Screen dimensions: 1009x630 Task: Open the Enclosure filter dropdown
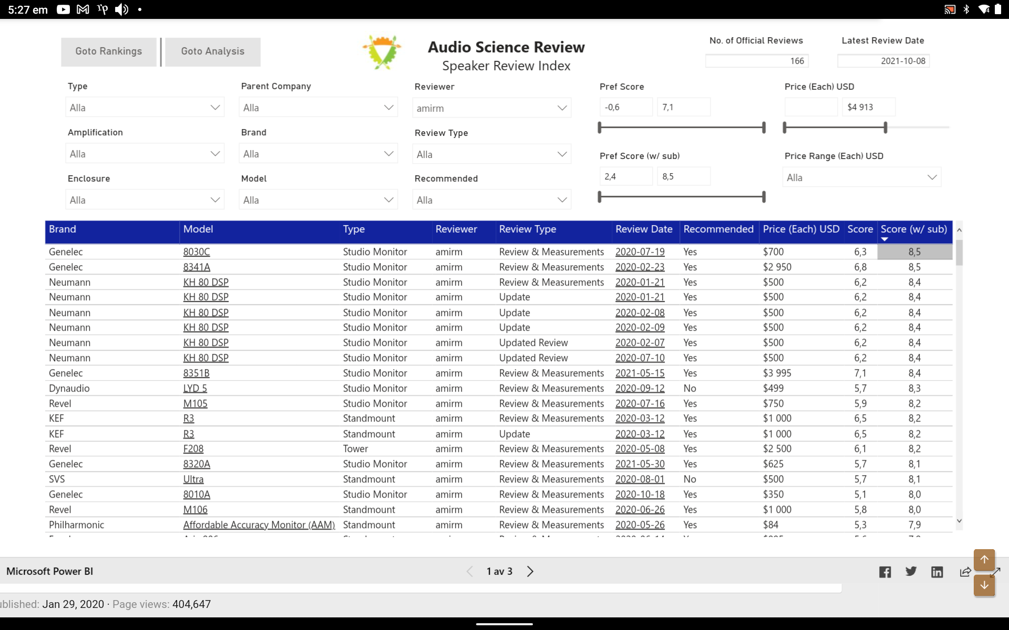145,200
